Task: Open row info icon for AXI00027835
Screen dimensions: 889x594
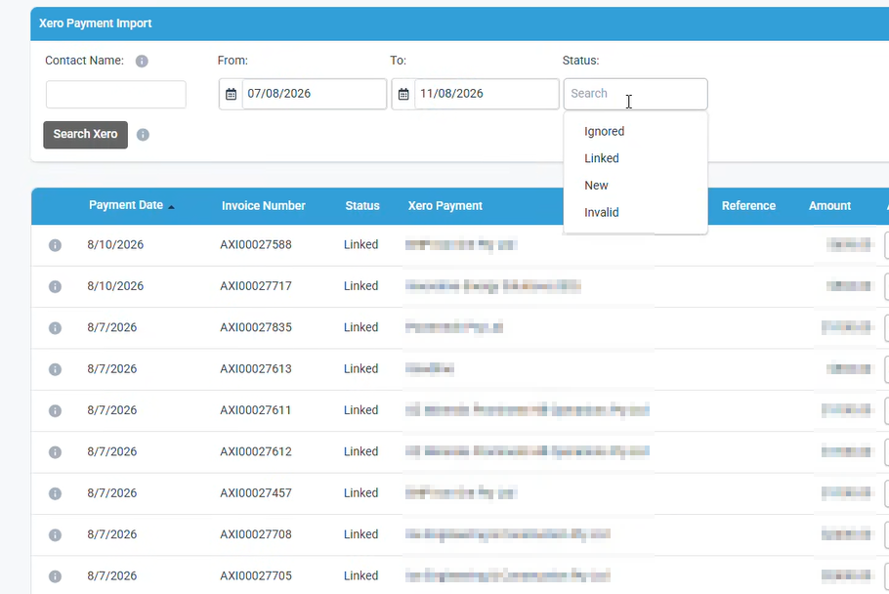Action: tap(55, 328)
